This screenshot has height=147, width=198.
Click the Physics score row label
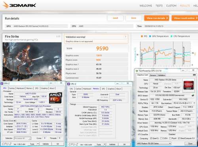(x=71, y=60)
